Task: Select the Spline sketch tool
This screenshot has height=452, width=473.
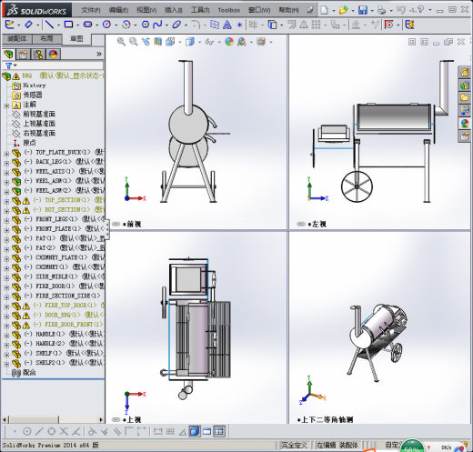Action: pyautogui.click(x=157, y=25)
